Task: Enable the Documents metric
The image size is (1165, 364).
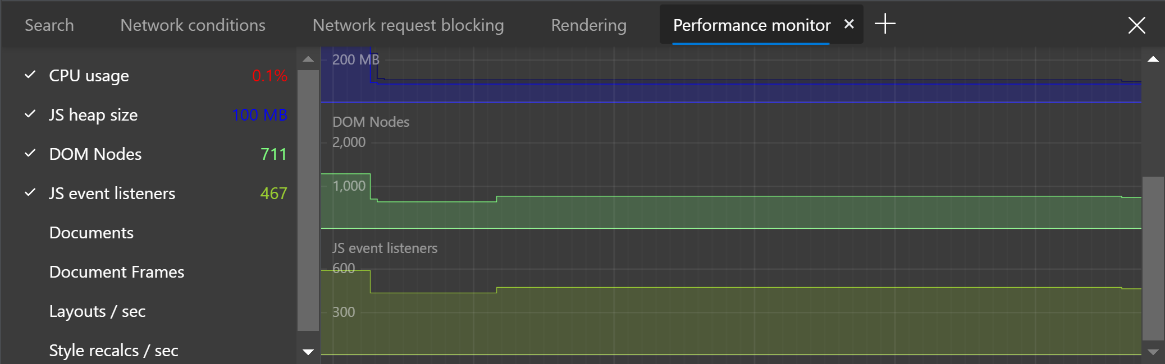Action: [x=92, y=232]
